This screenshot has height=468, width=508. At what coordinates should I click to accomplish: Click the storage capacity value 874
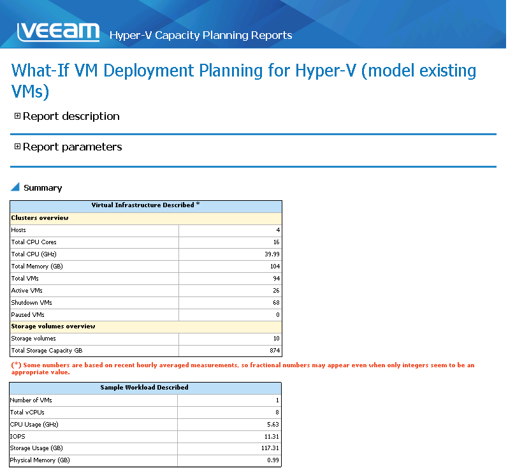275,350
